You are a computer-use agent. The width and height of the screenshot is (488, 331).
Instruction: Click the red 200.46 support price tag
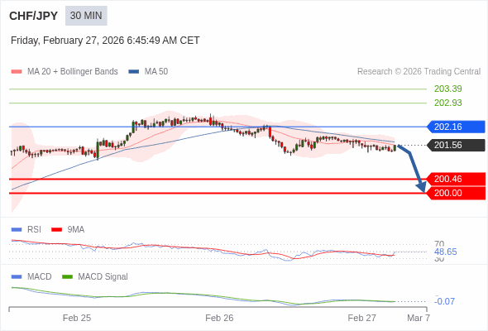click(x=456, y=179)
